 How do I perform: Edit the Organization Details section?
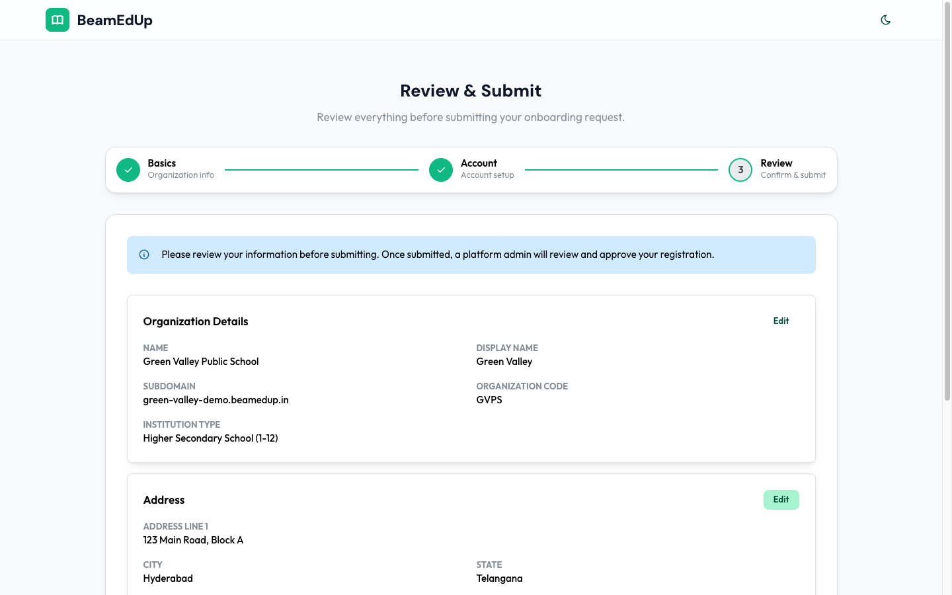coord(781,321)
